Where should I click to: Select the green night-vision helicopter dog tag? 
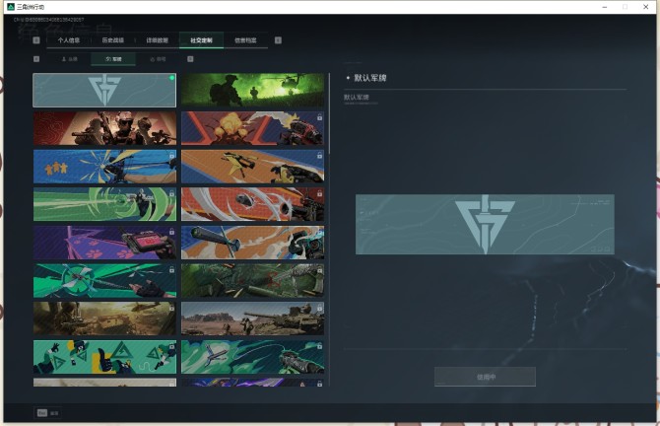pyautogui.click(x=252, y=90)
